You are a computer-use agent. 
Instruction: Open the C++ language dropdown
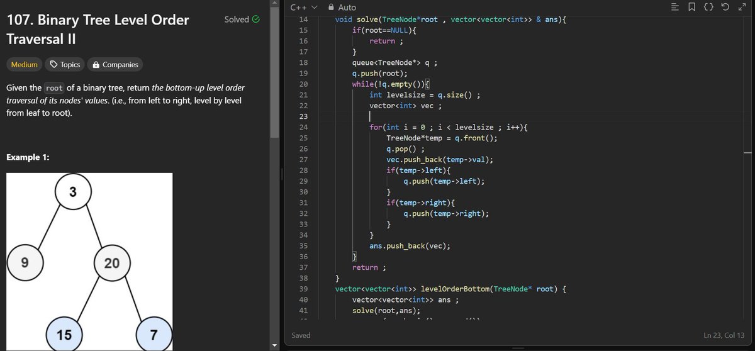303,8
